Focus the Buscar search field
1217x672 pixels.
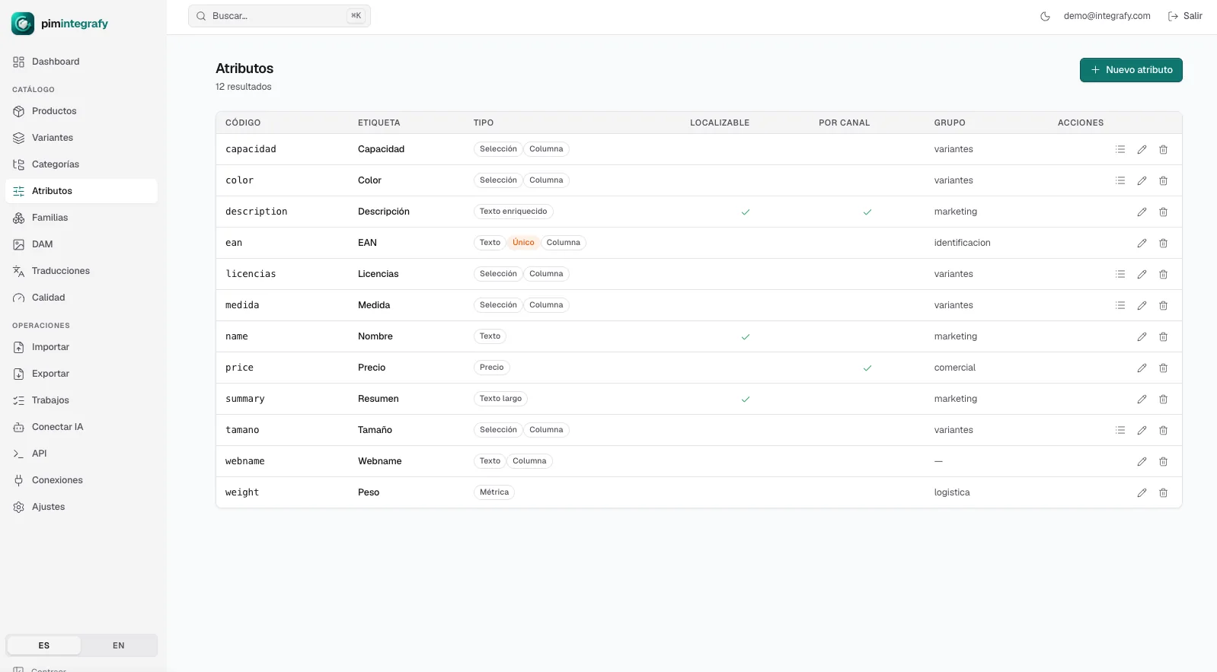coord(279,16)
